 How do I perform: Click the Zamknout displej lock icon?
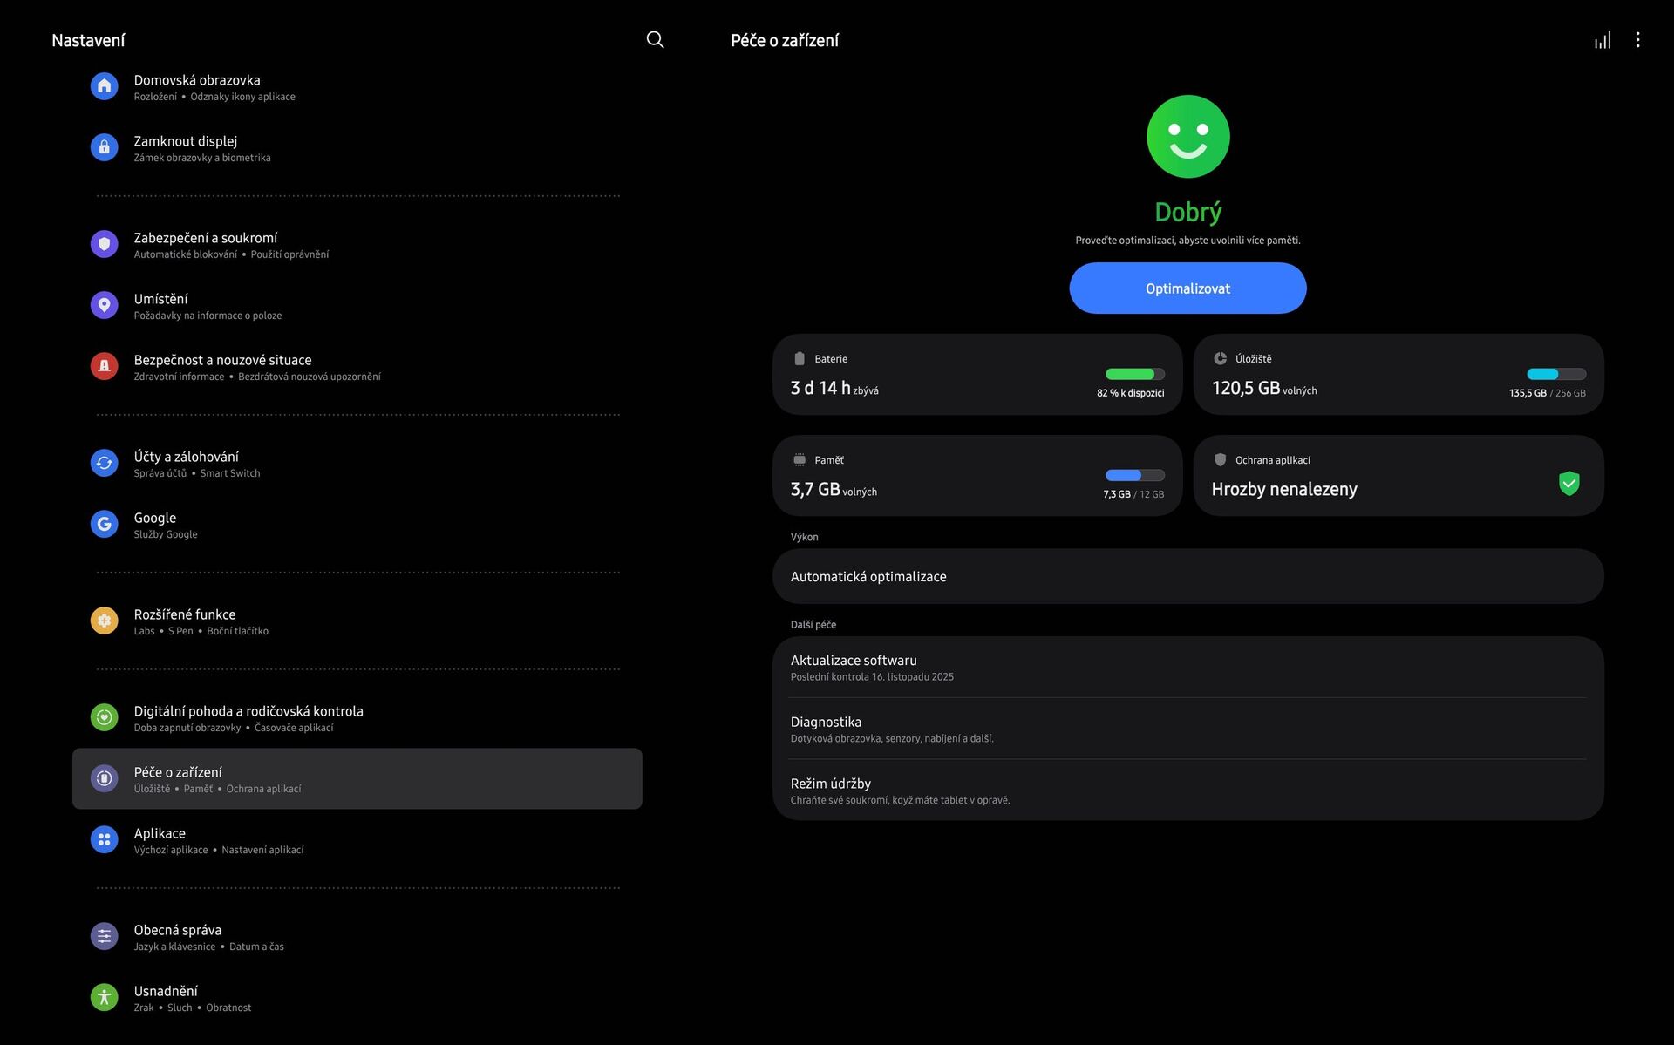(x=104, y=147)
